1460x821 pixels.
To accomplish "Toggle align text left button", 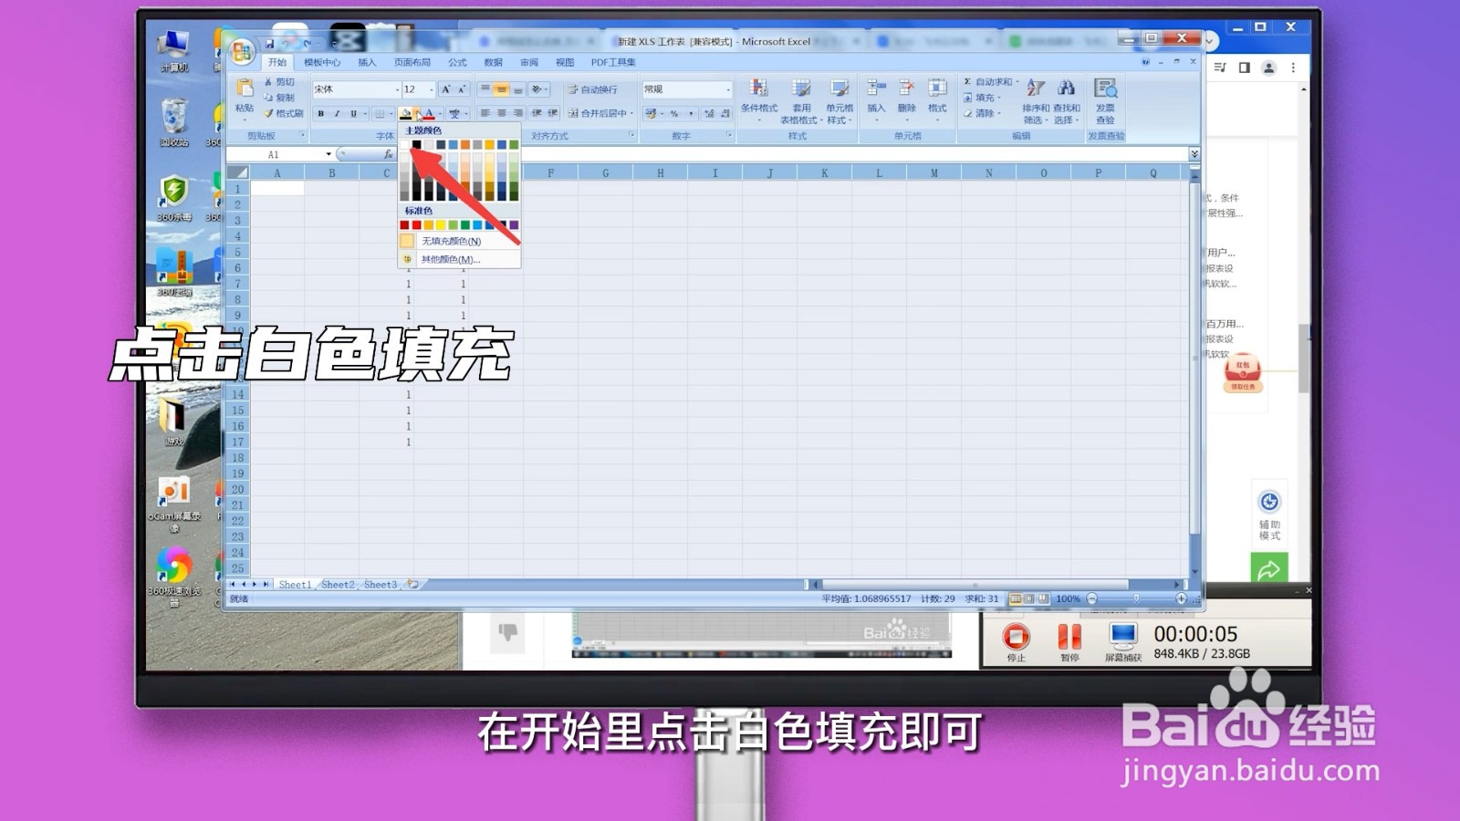I will point(485,114).
